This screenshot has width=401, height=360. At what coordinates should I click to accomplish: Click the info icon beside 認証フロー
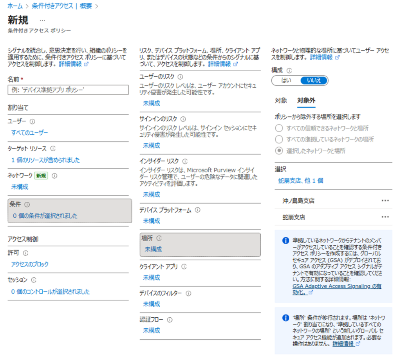coord(170,320)
